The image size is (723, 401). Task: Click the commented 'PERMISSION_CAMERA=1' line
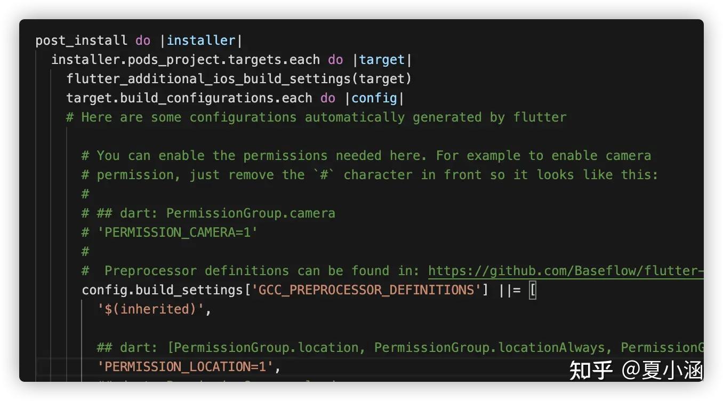pos(177,232)
